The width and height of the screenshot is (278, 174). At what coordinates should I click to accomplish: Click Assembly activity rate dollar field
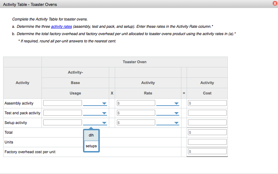tap(136, 103)
